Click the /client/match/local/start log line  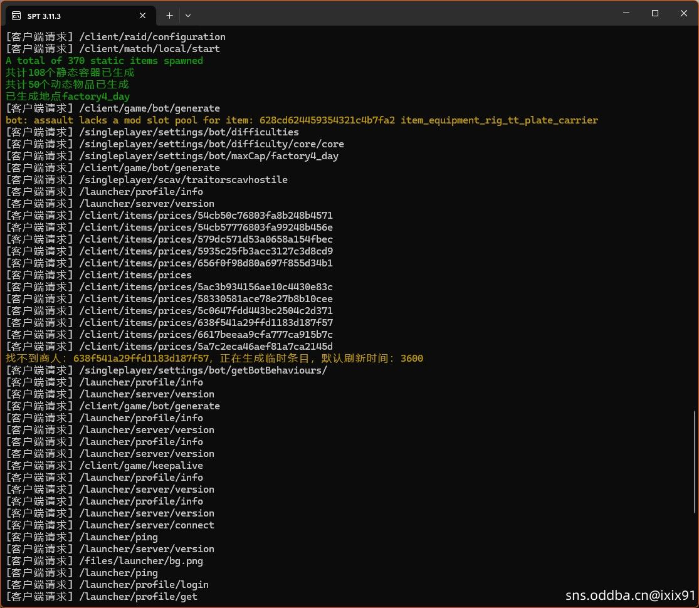tap(113, 49)
